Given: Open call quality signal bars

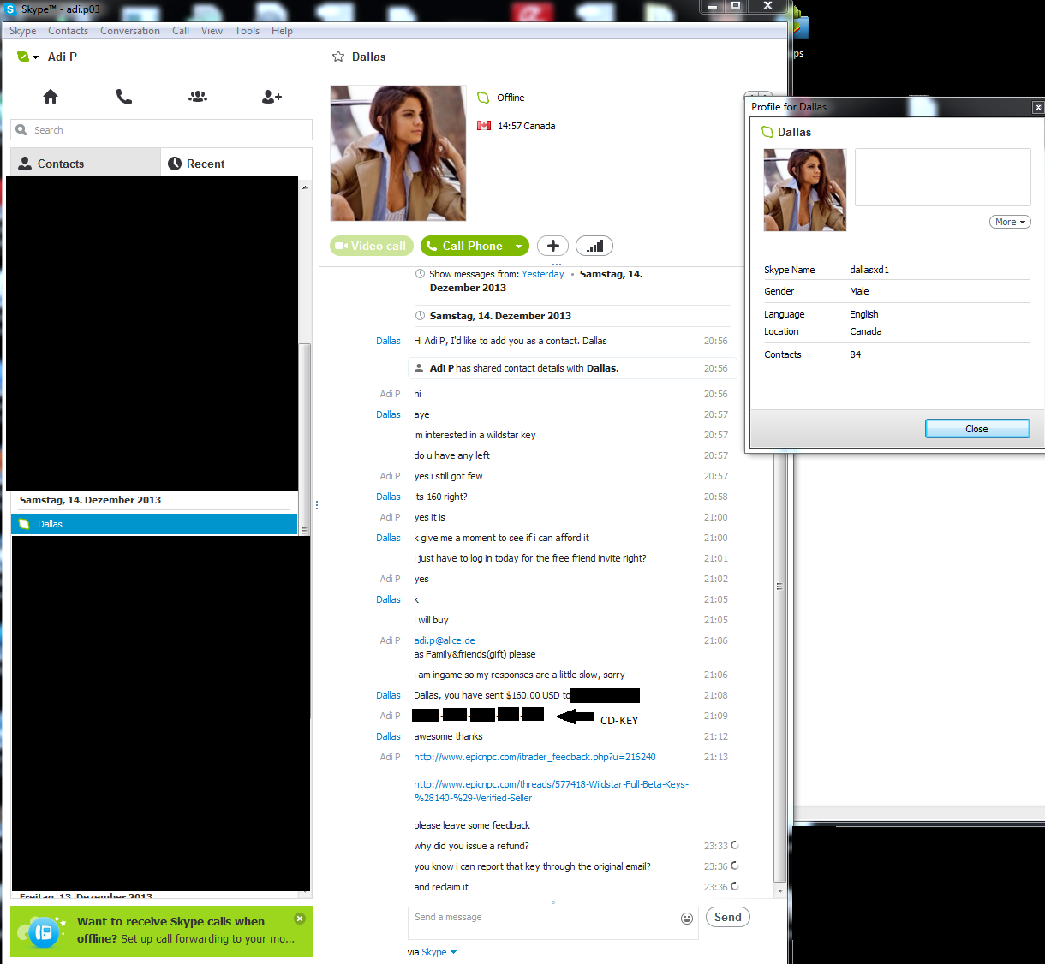Looking at the screenshot, I should pyautogui.click(x=594, y=246).
